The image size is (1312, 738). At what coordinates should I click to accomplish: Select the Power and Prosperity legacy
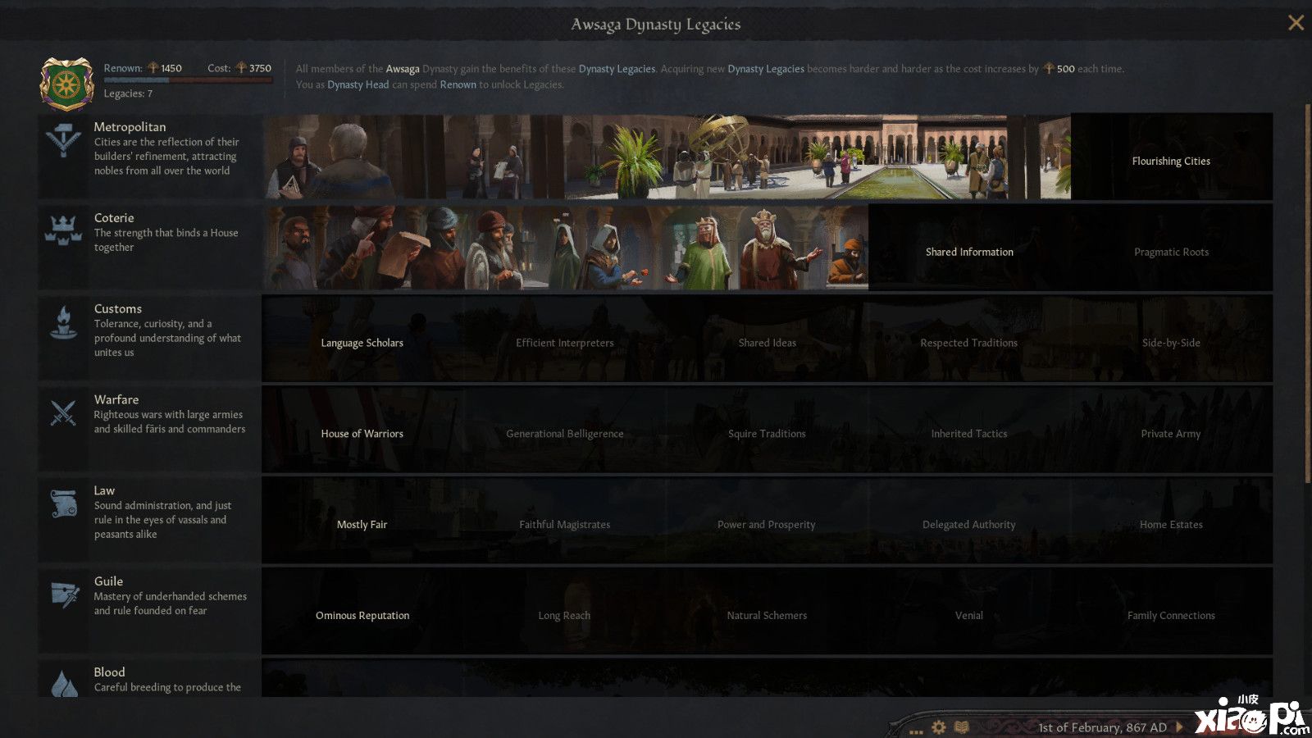pos(767,521)
